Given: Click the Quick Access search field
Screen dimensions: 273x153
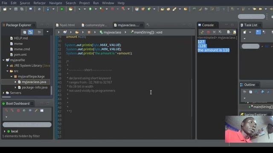Looking at the screenshot, I should point(251,17).
